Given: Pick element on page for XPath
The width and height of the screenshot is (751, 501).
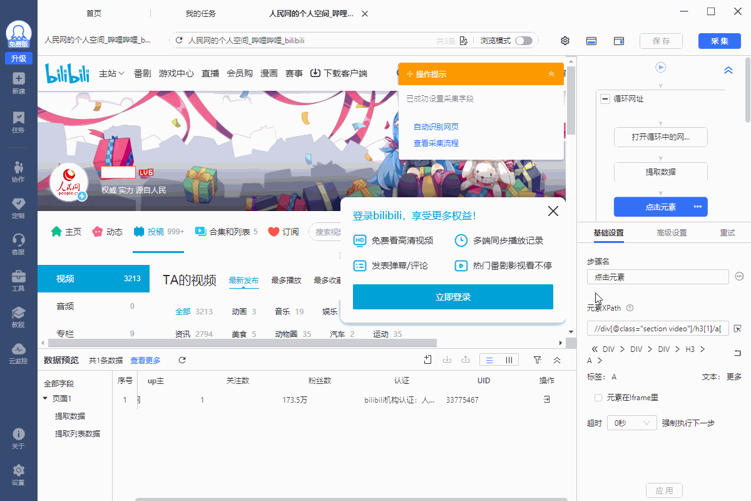Looking at the screenshot, I should 738,329.
